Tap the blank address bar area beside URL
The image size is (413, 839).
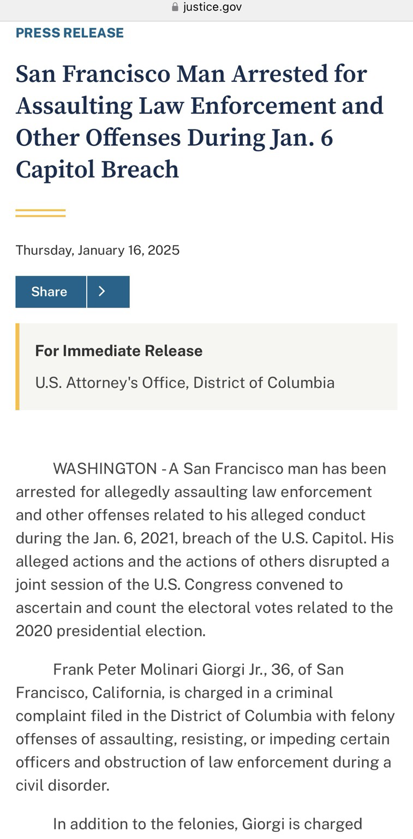(327, 7)
